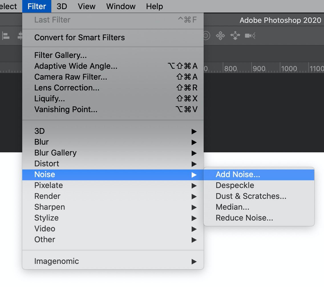Expand the Stylize submenu
This screenshot has height=287, width=324.
(x=113, y=218)
